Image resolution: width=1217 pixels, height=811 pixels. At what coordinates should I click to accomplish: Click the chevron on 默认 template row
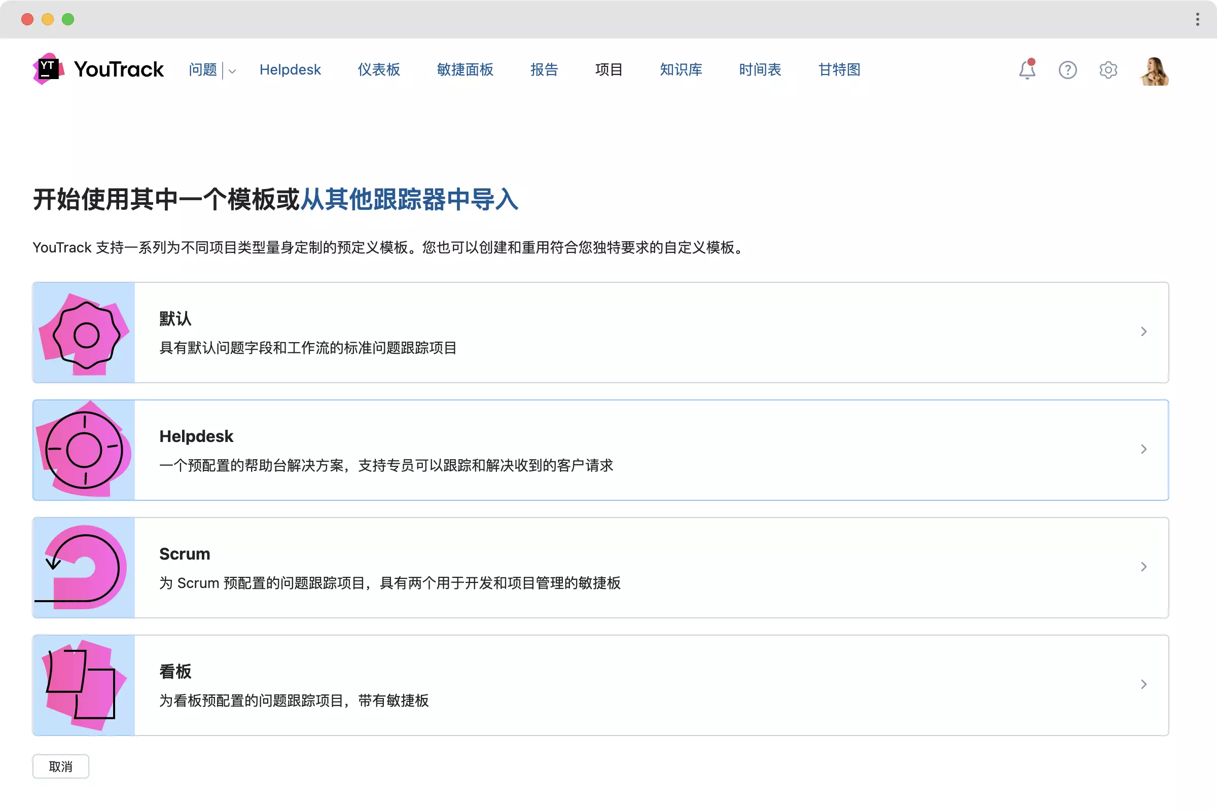(x=1143, y=331)
